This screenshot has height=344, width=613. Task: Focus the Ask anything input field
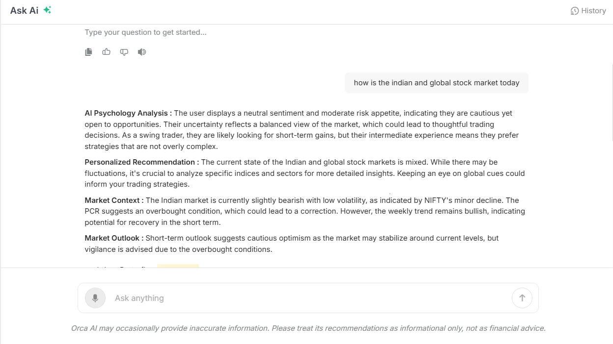309,298
